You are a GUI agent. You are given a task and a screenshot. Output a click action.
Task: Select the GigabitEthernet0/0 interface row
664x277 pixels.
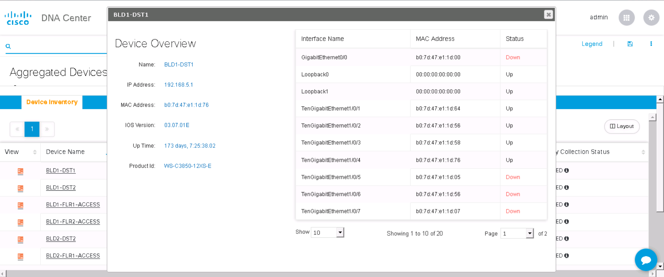coord(421,58)
